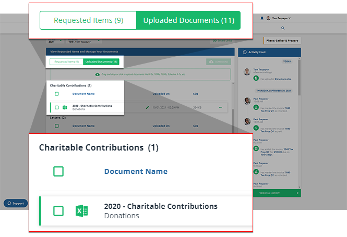Click the refund icon on the 10:08 AM entry

[x=256, y=108]
